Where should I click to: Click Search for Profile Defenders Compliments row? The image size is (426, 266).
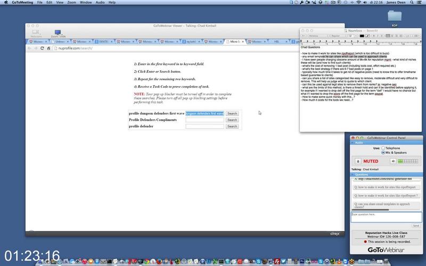[x=232, y=120]
